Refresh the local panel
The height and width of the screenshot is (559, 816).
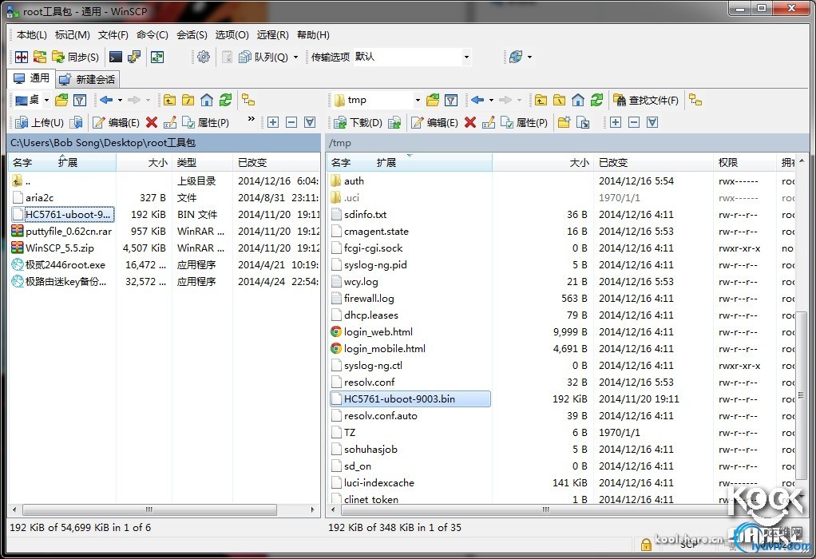coord(225,100)
